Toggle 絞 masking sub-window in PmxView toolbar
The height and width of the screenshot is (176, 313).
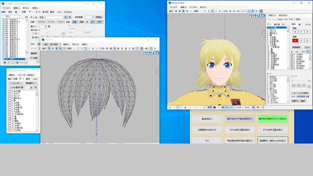point(114,49)
